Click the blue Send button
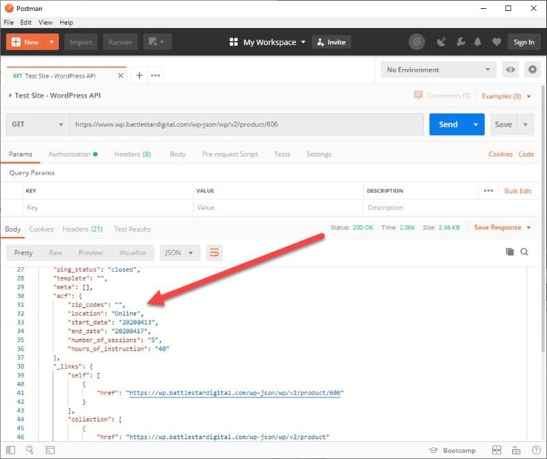 (x=449, y=124)
